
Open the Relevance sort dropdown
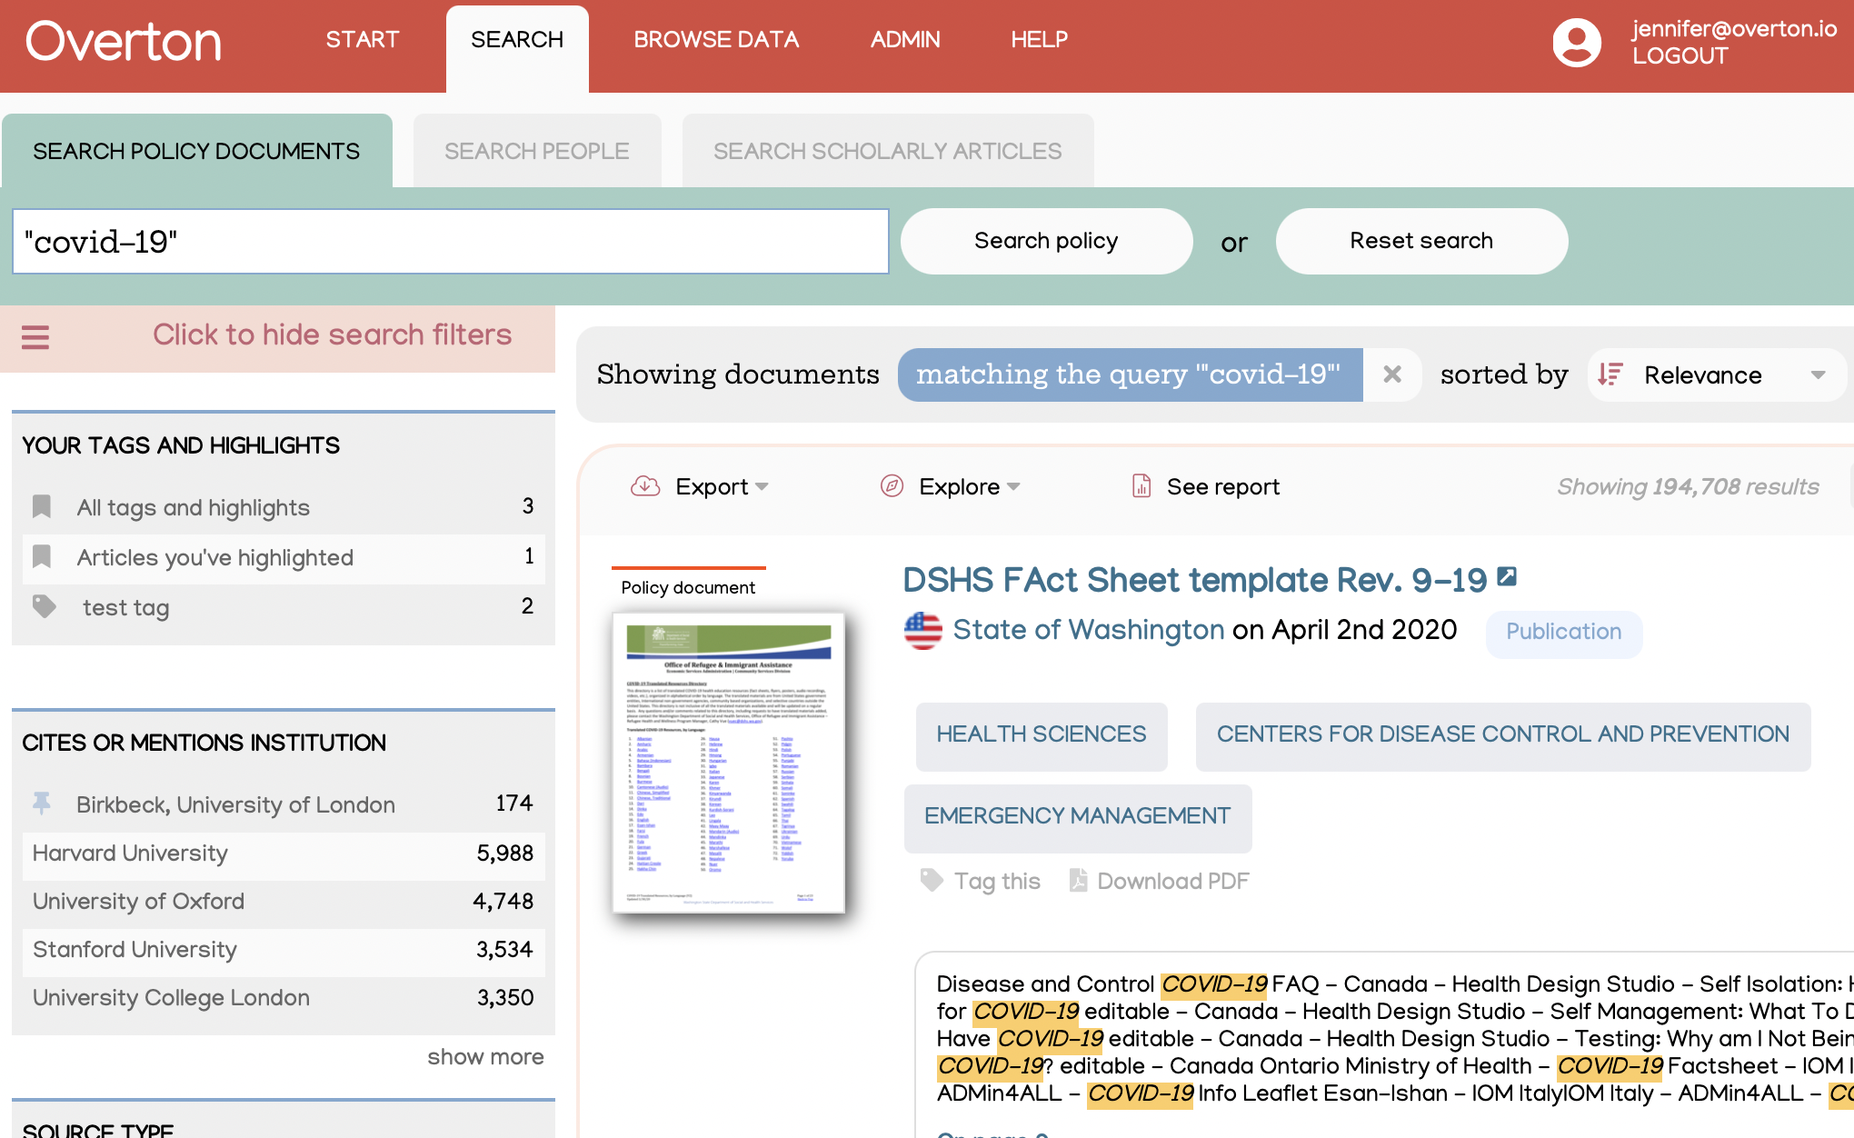[x=1716, y=374]
